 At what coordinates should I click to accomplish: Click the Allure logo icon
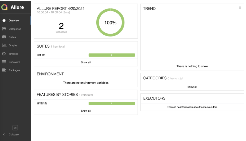coord(5,7)
